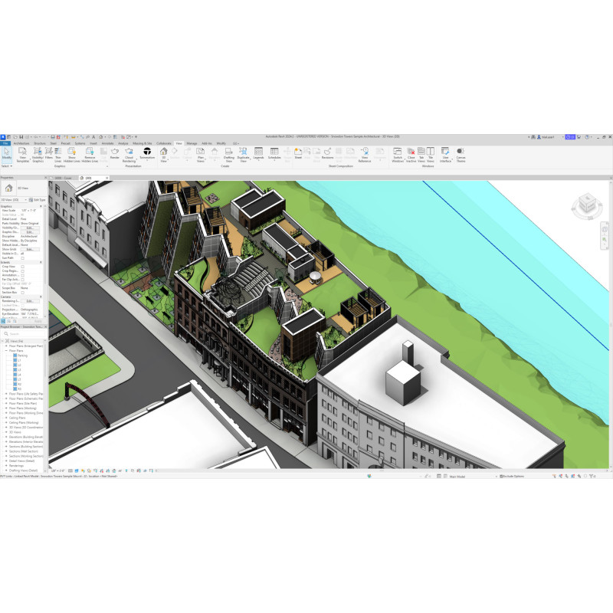
Task: Click the Close Inactive views icon
Action: point(411,152)
